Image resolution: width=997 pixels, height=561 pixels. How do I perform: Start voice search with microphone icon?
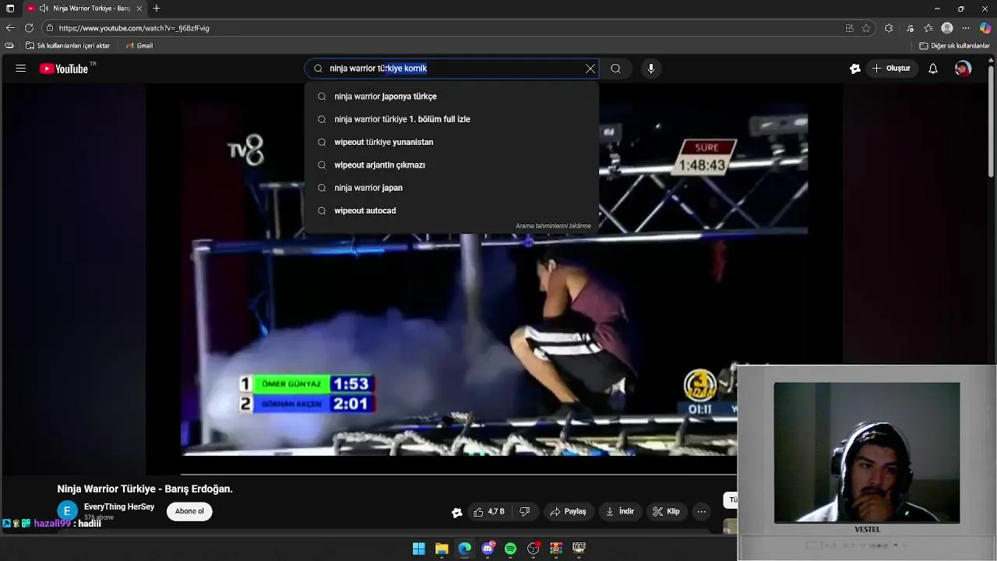tap(651, 69)
